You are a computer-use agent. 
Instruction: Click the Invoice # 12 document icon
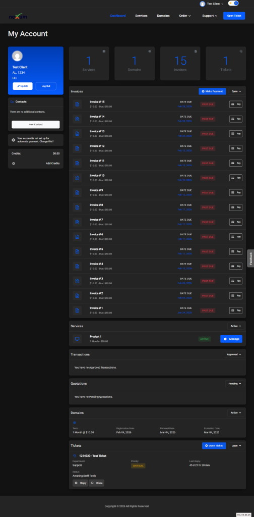(x=77, y=148)
